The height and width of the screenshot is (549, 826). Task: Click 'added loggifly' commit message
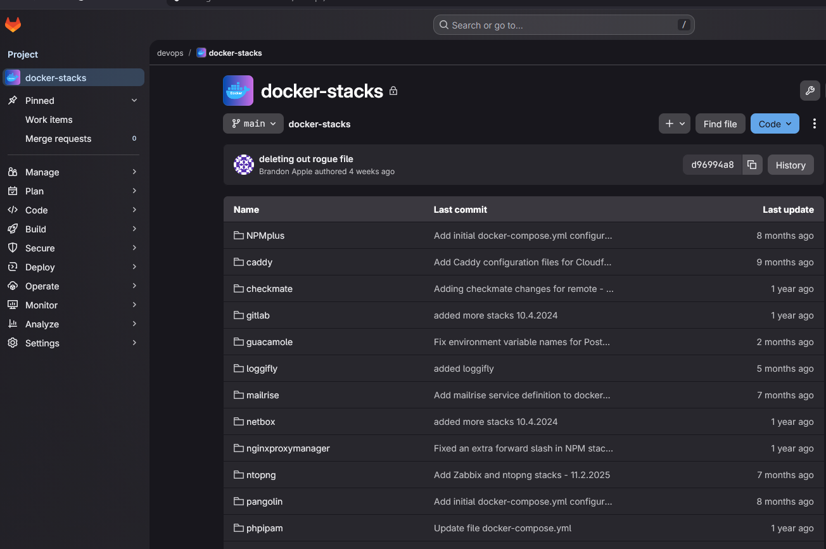point(464,369)
